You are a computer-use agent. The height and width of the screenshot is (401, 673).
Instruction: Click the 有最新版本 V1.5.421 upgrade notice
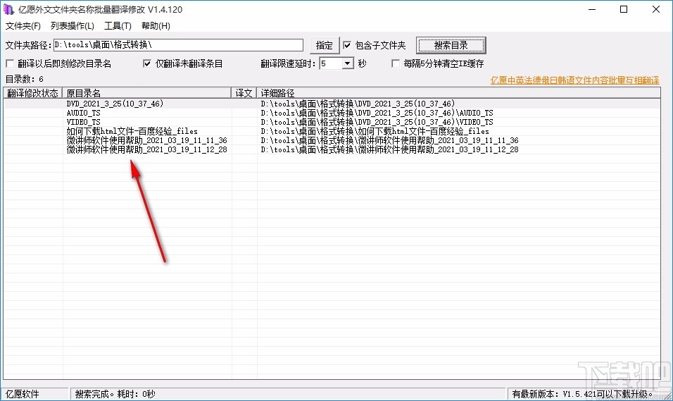tap(582, 394)
